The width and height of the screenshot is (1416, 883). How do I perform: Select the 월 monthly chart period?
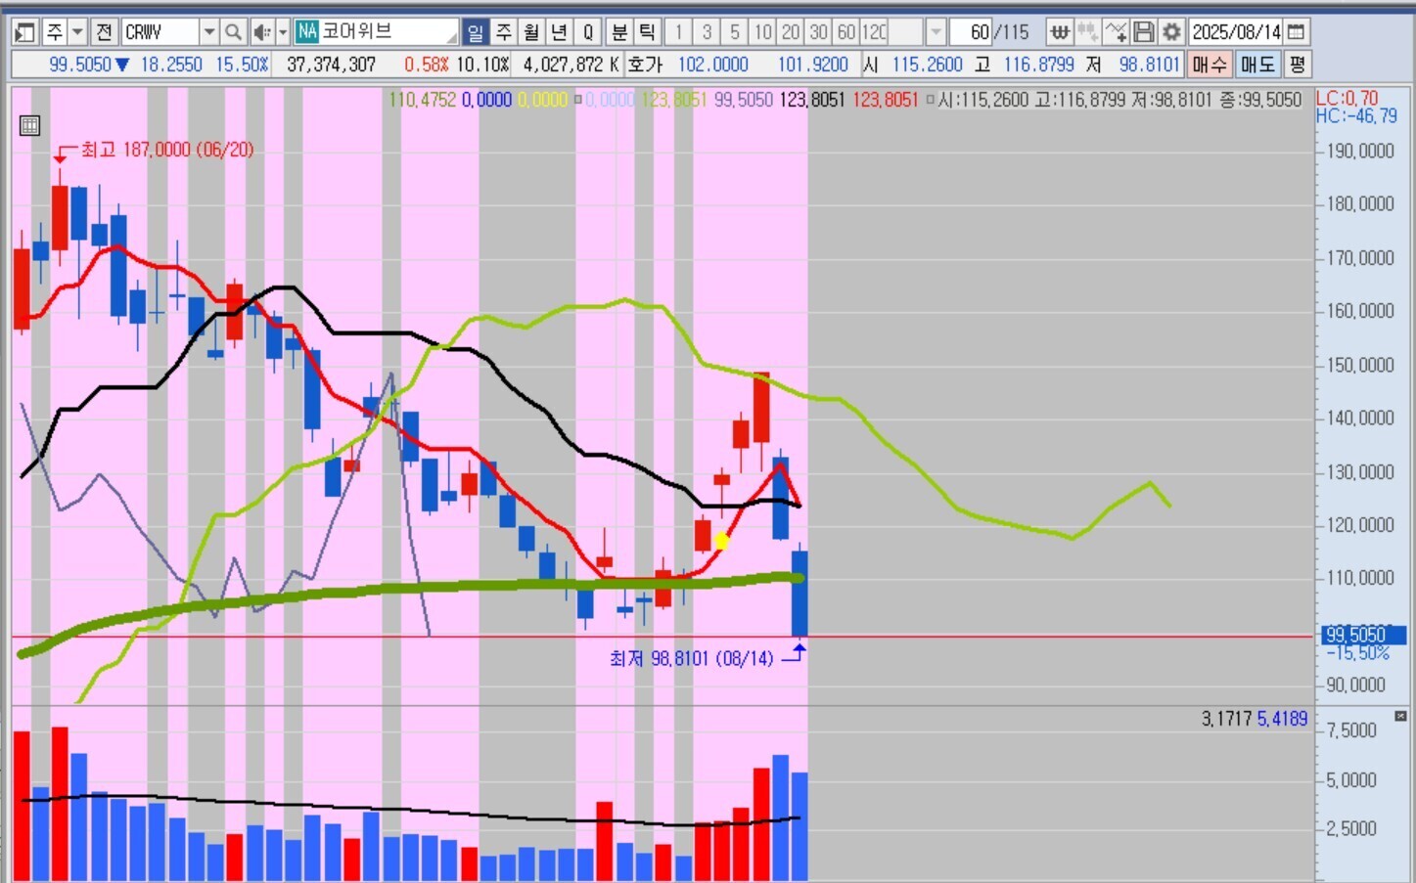[531, 32]
